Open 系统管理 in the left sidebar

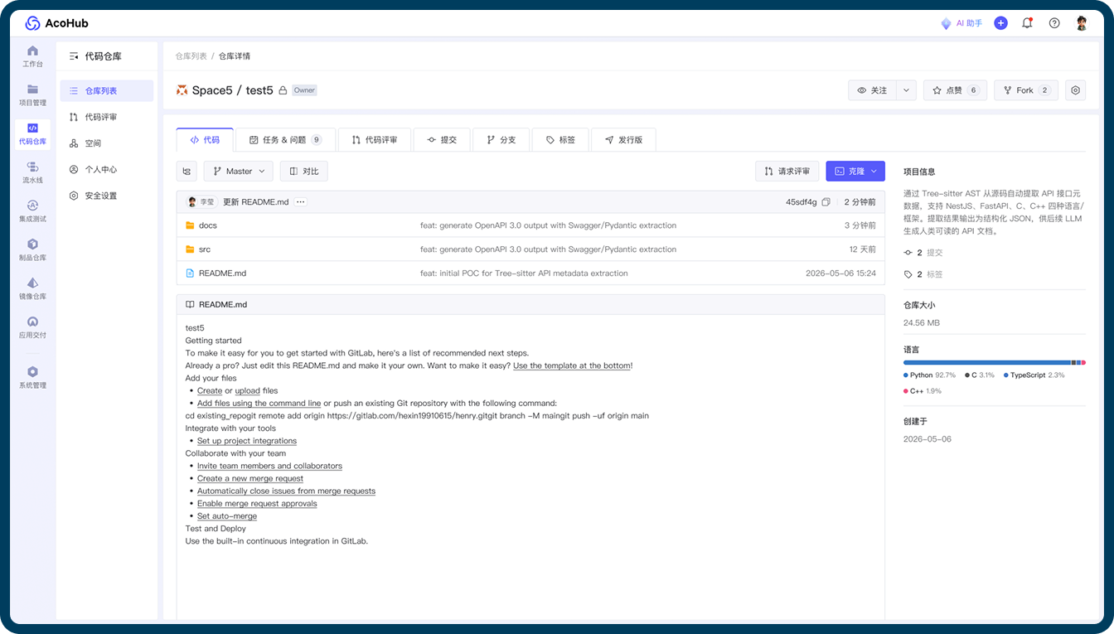[x=32, y=377]
